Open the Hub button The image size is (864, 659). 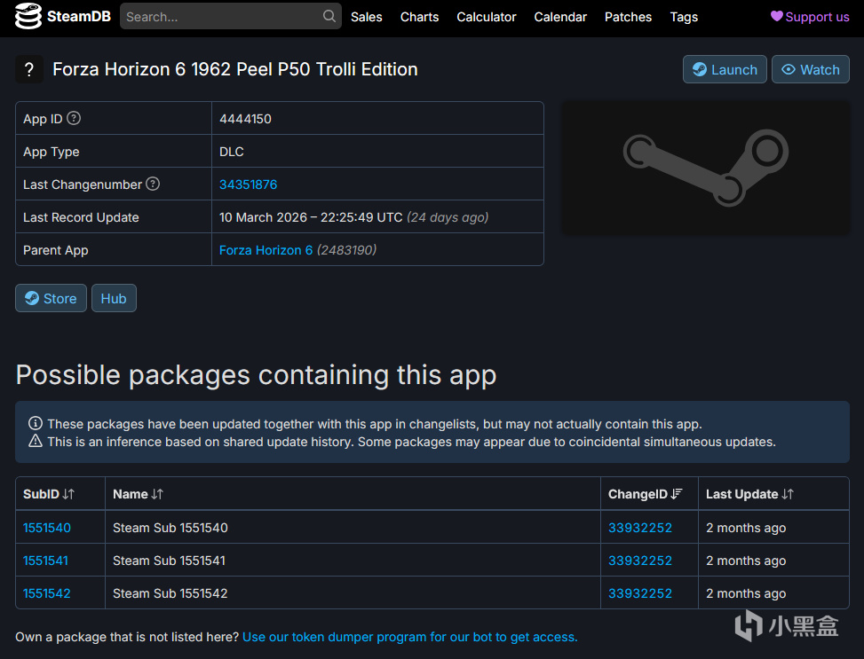[x=114, y=299]
